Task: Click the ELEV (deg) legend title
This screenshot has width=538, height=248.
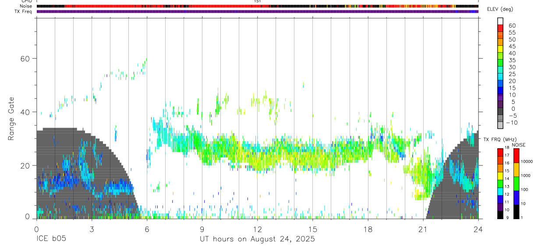Action: (x=500, y=10)
